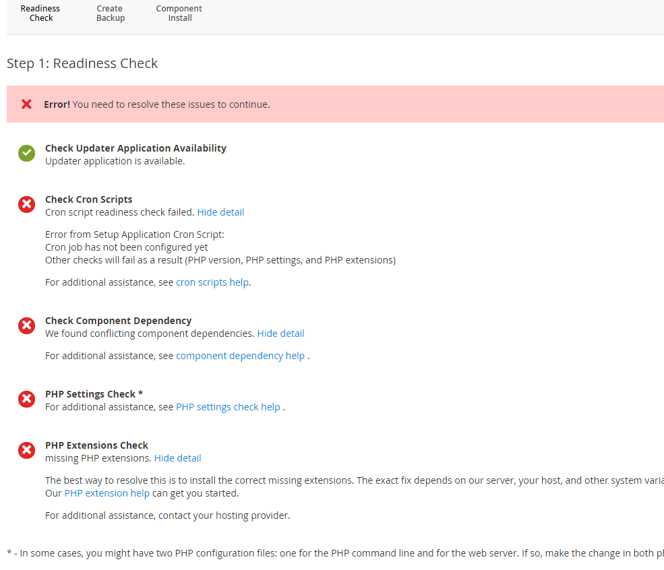The image size is (664, 570).
Task: Go to the Create Backup step
Action: [110, 13]
